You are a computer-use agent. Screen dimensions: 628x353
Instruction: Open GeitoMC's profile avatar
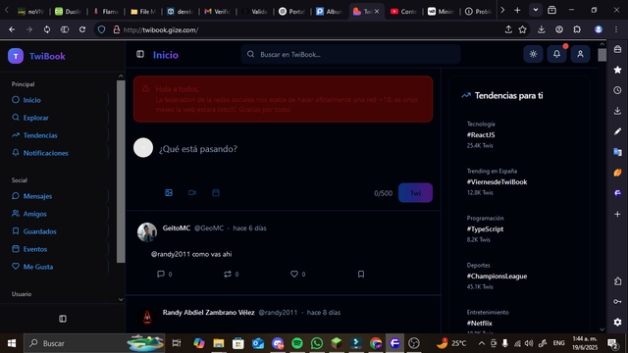point(147,232)
